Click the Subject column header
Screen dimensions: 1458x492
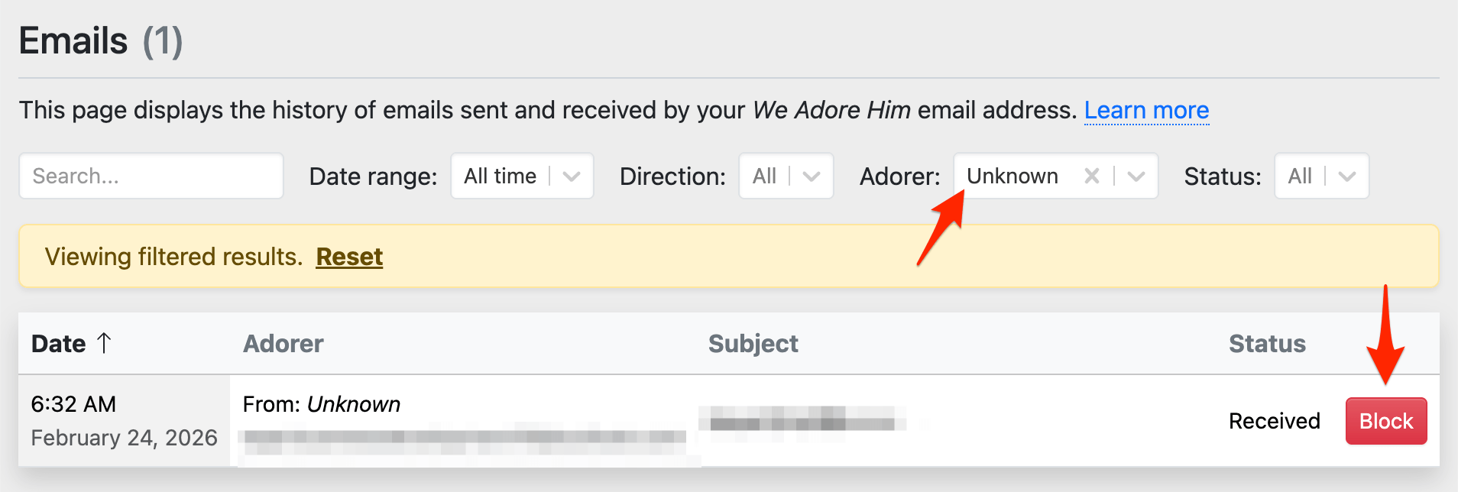coord(753,344)
